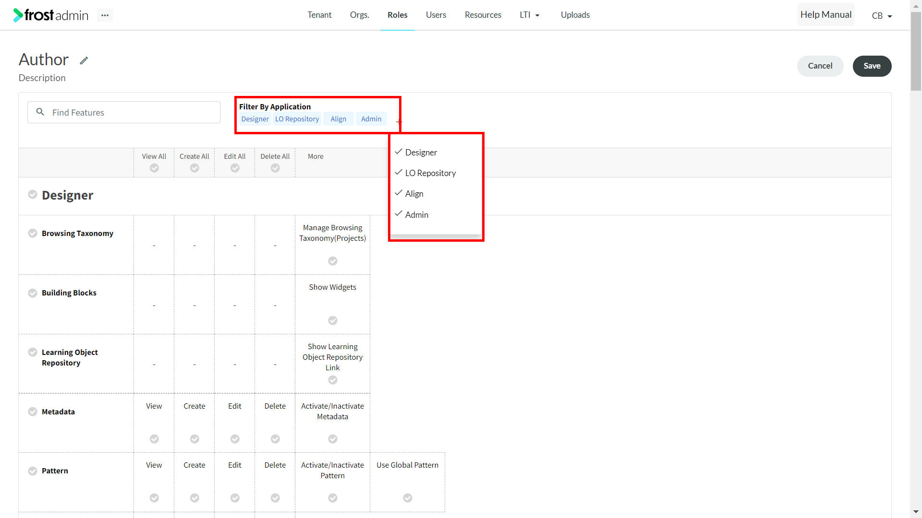This screenshot has height=518, width=922.
Task: Enable Metadata Edit permission
Action: pyautogui.click(x=235, y=439)
